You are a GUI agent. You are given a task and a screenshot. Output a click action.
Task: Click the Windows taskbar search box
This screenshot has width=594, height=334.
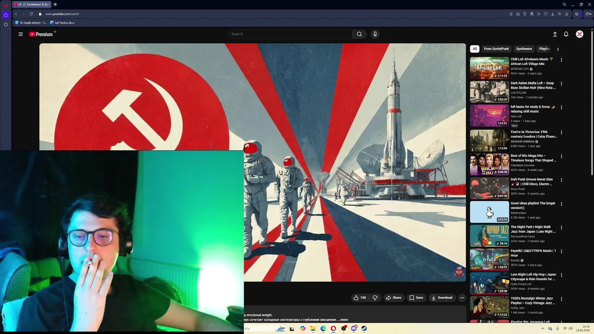(265, 328)
